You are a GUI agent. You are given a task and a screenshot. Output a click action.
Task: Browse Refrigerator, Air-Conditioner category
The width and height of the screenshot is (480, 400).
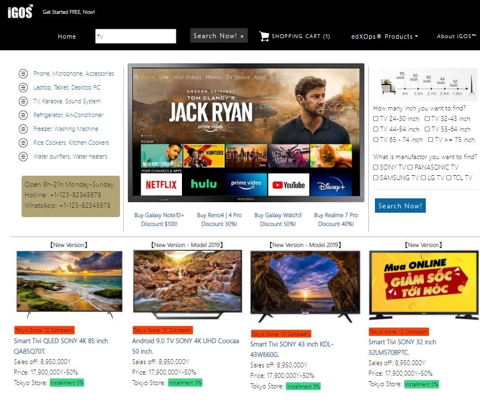coord(68,115)
